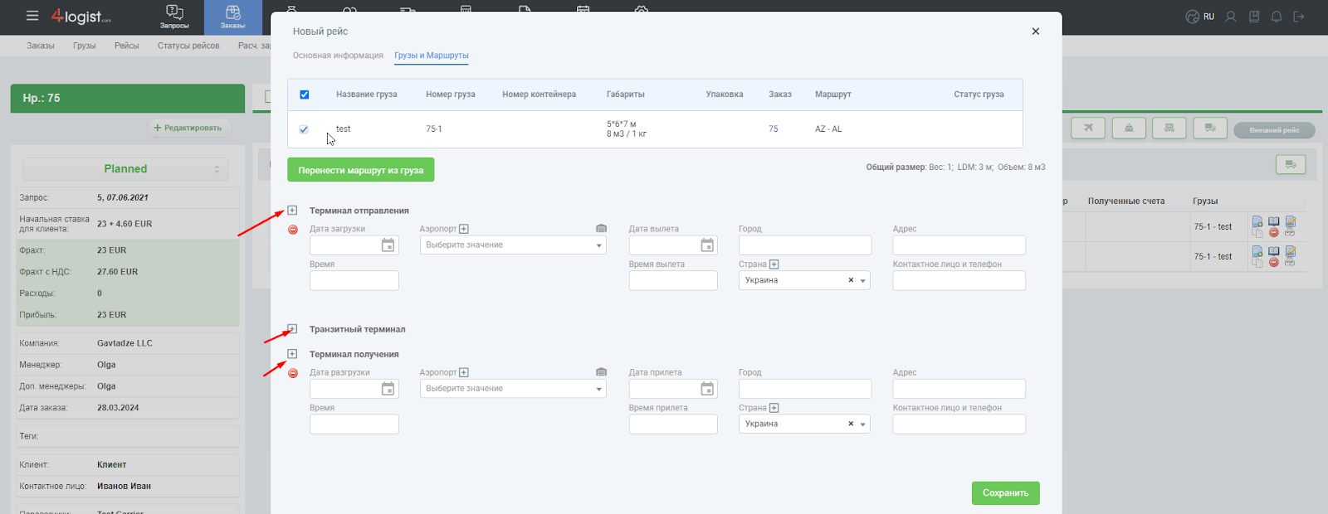Screen dimensions: 1328x514
Task: Switch to Основная информация tab
Action: [338, 56]
